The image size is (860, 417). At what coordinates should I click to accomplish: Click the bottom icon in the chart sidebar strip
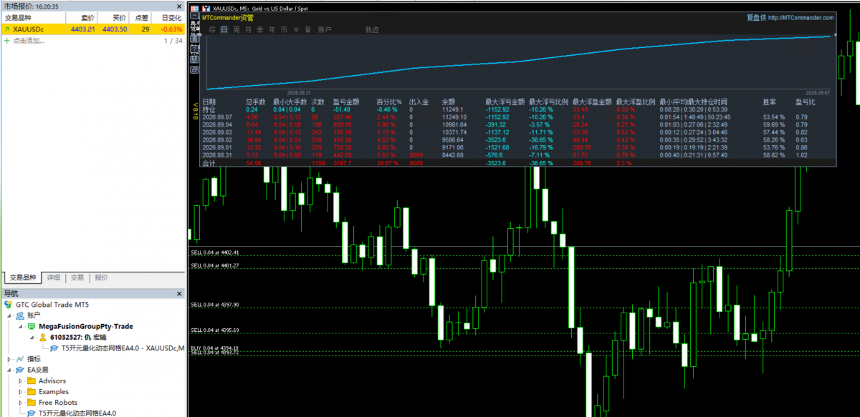[193, 70]
